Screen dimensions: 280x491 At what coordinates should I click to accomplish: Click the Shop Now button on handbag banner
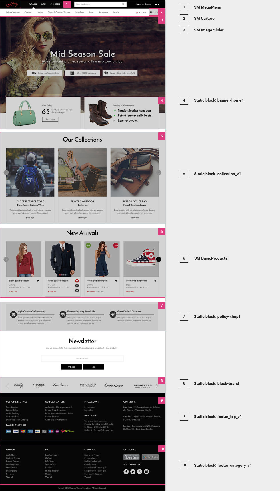50,119
